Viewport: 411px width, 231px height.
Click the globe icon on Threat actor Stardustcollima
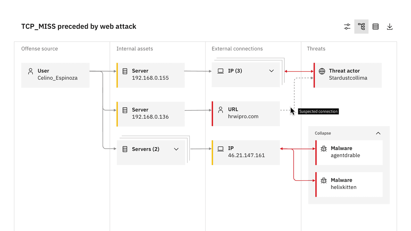point(323,71)
